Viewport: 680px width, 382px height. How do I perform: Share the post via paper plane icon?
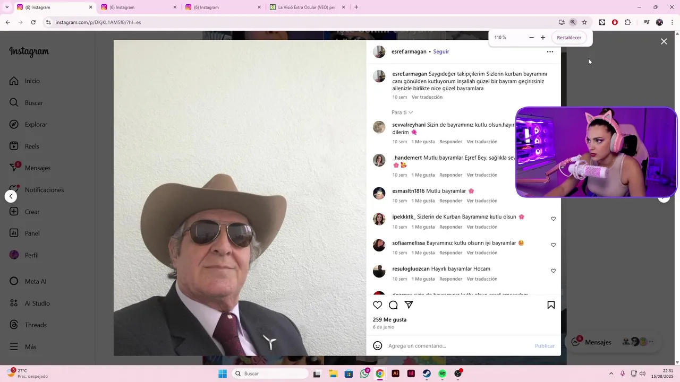[409, 305]
